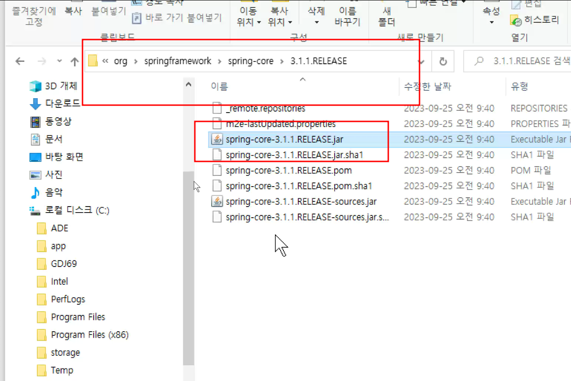This screenshot has height=381, width=571.
Task: Sort files by the '유형' column
Action: click(x=519, y=87)
